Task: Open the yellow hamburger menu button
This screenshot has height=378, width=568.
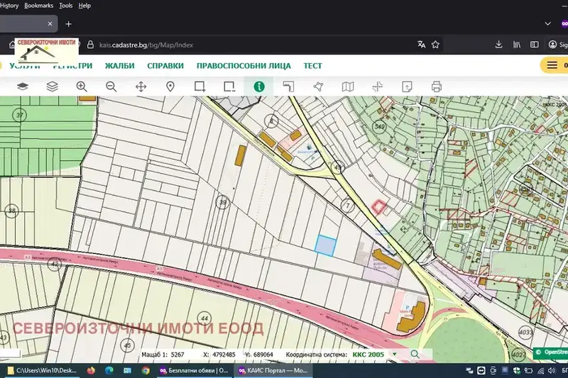Action: click(x=552, y=65)
